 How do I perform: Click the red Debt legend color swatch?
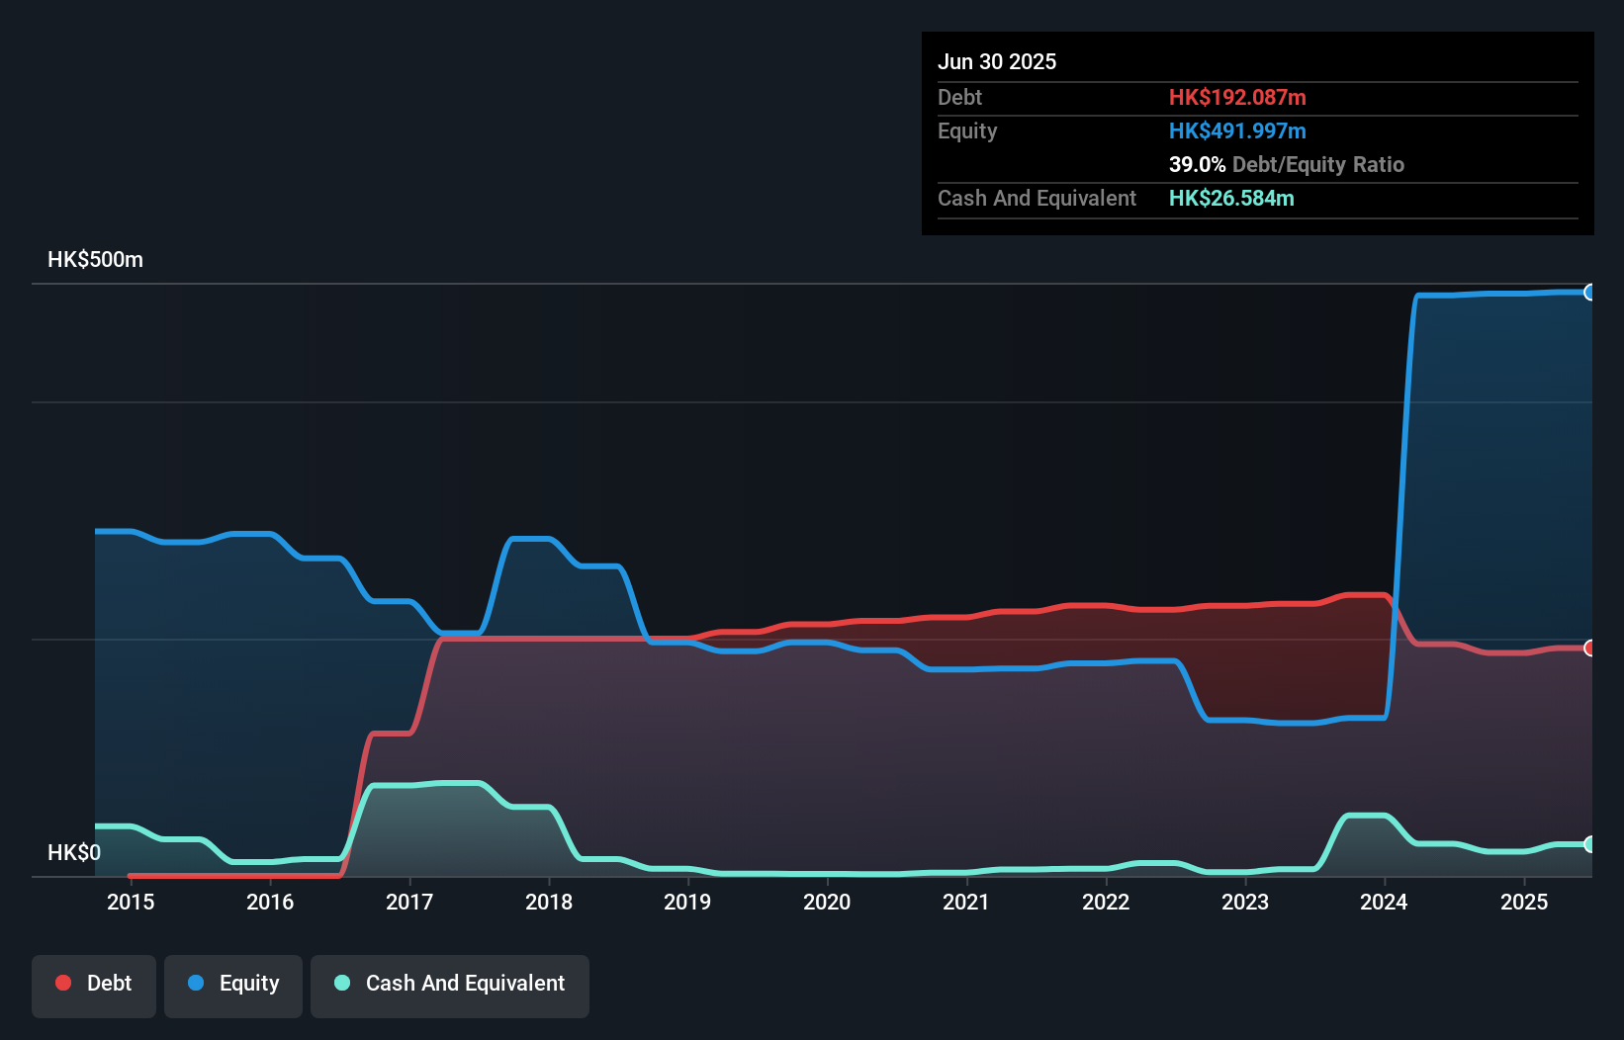pyautogui.click(x=63, y=983)
